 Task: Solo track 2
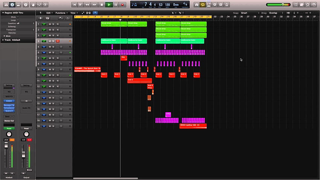(x=53, y=30)
